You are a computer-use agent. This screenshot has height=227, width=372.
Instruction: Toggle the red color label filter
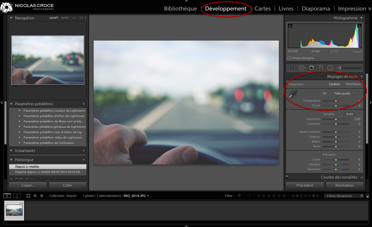(x=293, y=196)
